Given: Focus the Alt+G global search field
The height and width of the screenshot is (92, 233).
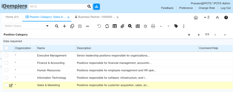Looking at the screenshot, I should pyautogui.click(x=57, y=7).
